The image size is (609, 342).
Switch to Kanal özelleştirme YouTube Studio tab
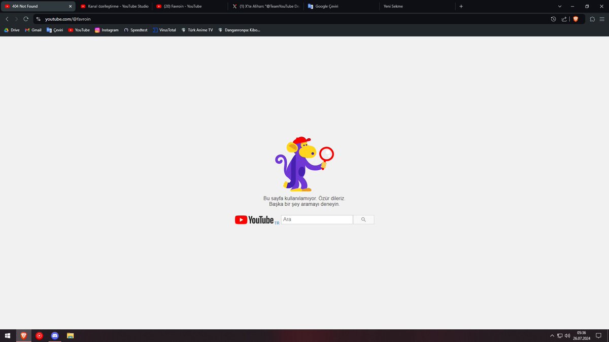(x=114, y=6)
